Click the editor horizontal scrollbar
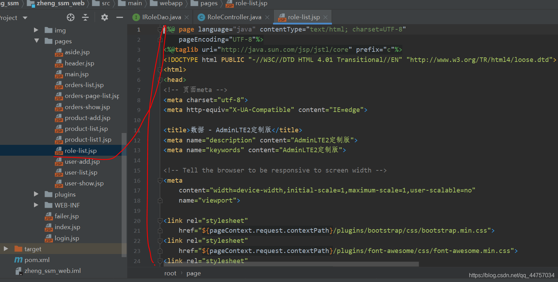This screenshot has width=558, height=282. [292, 264]
